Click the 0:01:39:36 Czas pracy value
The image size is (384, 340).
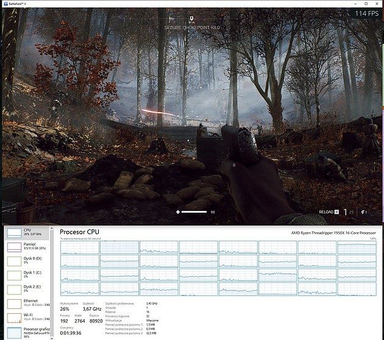(71, 333)
